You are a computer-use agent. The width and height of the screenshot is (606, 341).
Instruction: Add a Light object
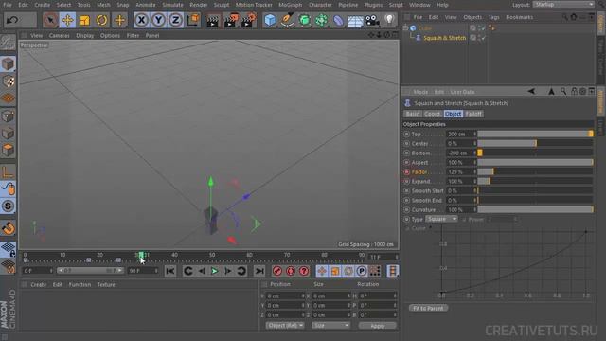pos(389,20)
